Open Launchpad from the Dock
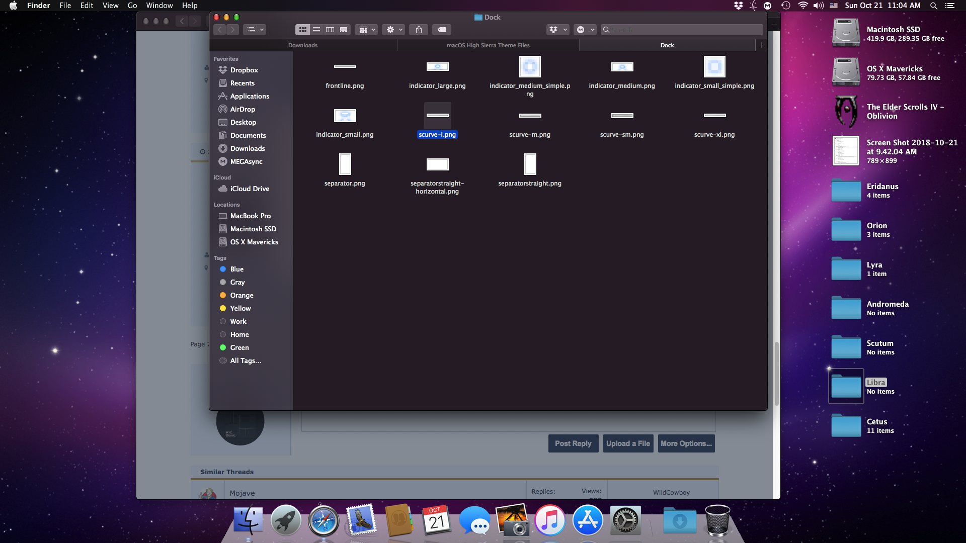 coord(286,520)
